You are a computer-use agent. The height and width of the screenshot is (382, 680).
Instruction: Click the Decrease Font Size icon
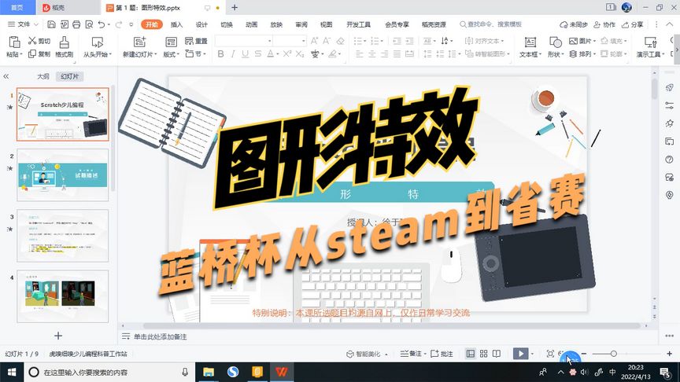pyautogui.click(x=327, y=41)
